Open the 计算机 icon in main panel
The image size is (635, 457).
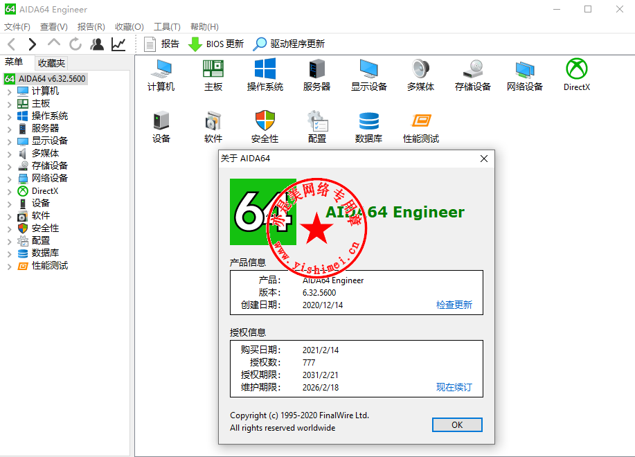(x=161, y=75)
